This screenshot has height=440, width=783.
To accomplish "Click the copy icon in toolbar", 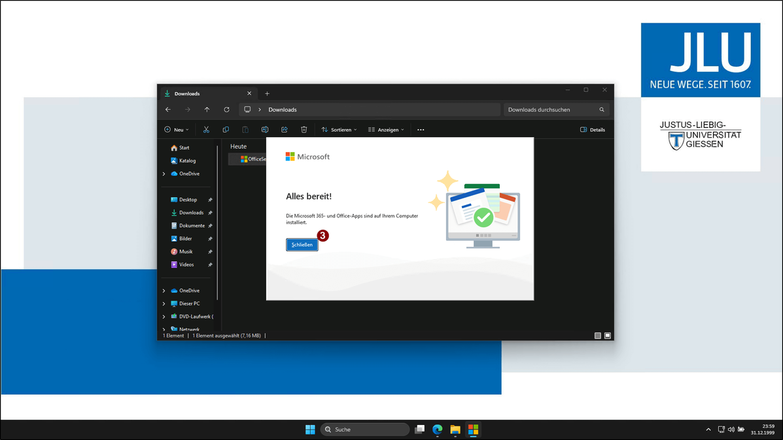I will [x=226, y=129].
